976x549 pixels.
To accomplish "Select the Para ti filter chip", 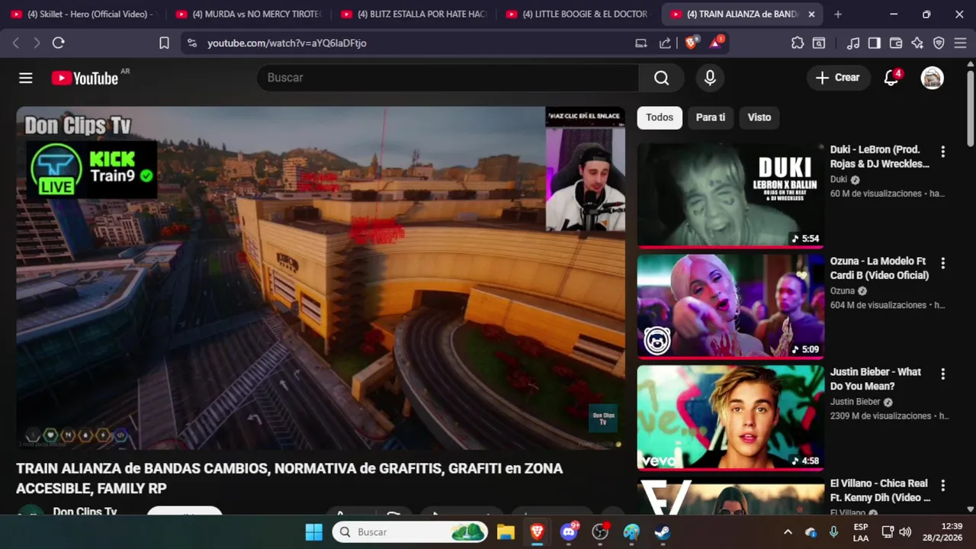I will tap(711, 117).
